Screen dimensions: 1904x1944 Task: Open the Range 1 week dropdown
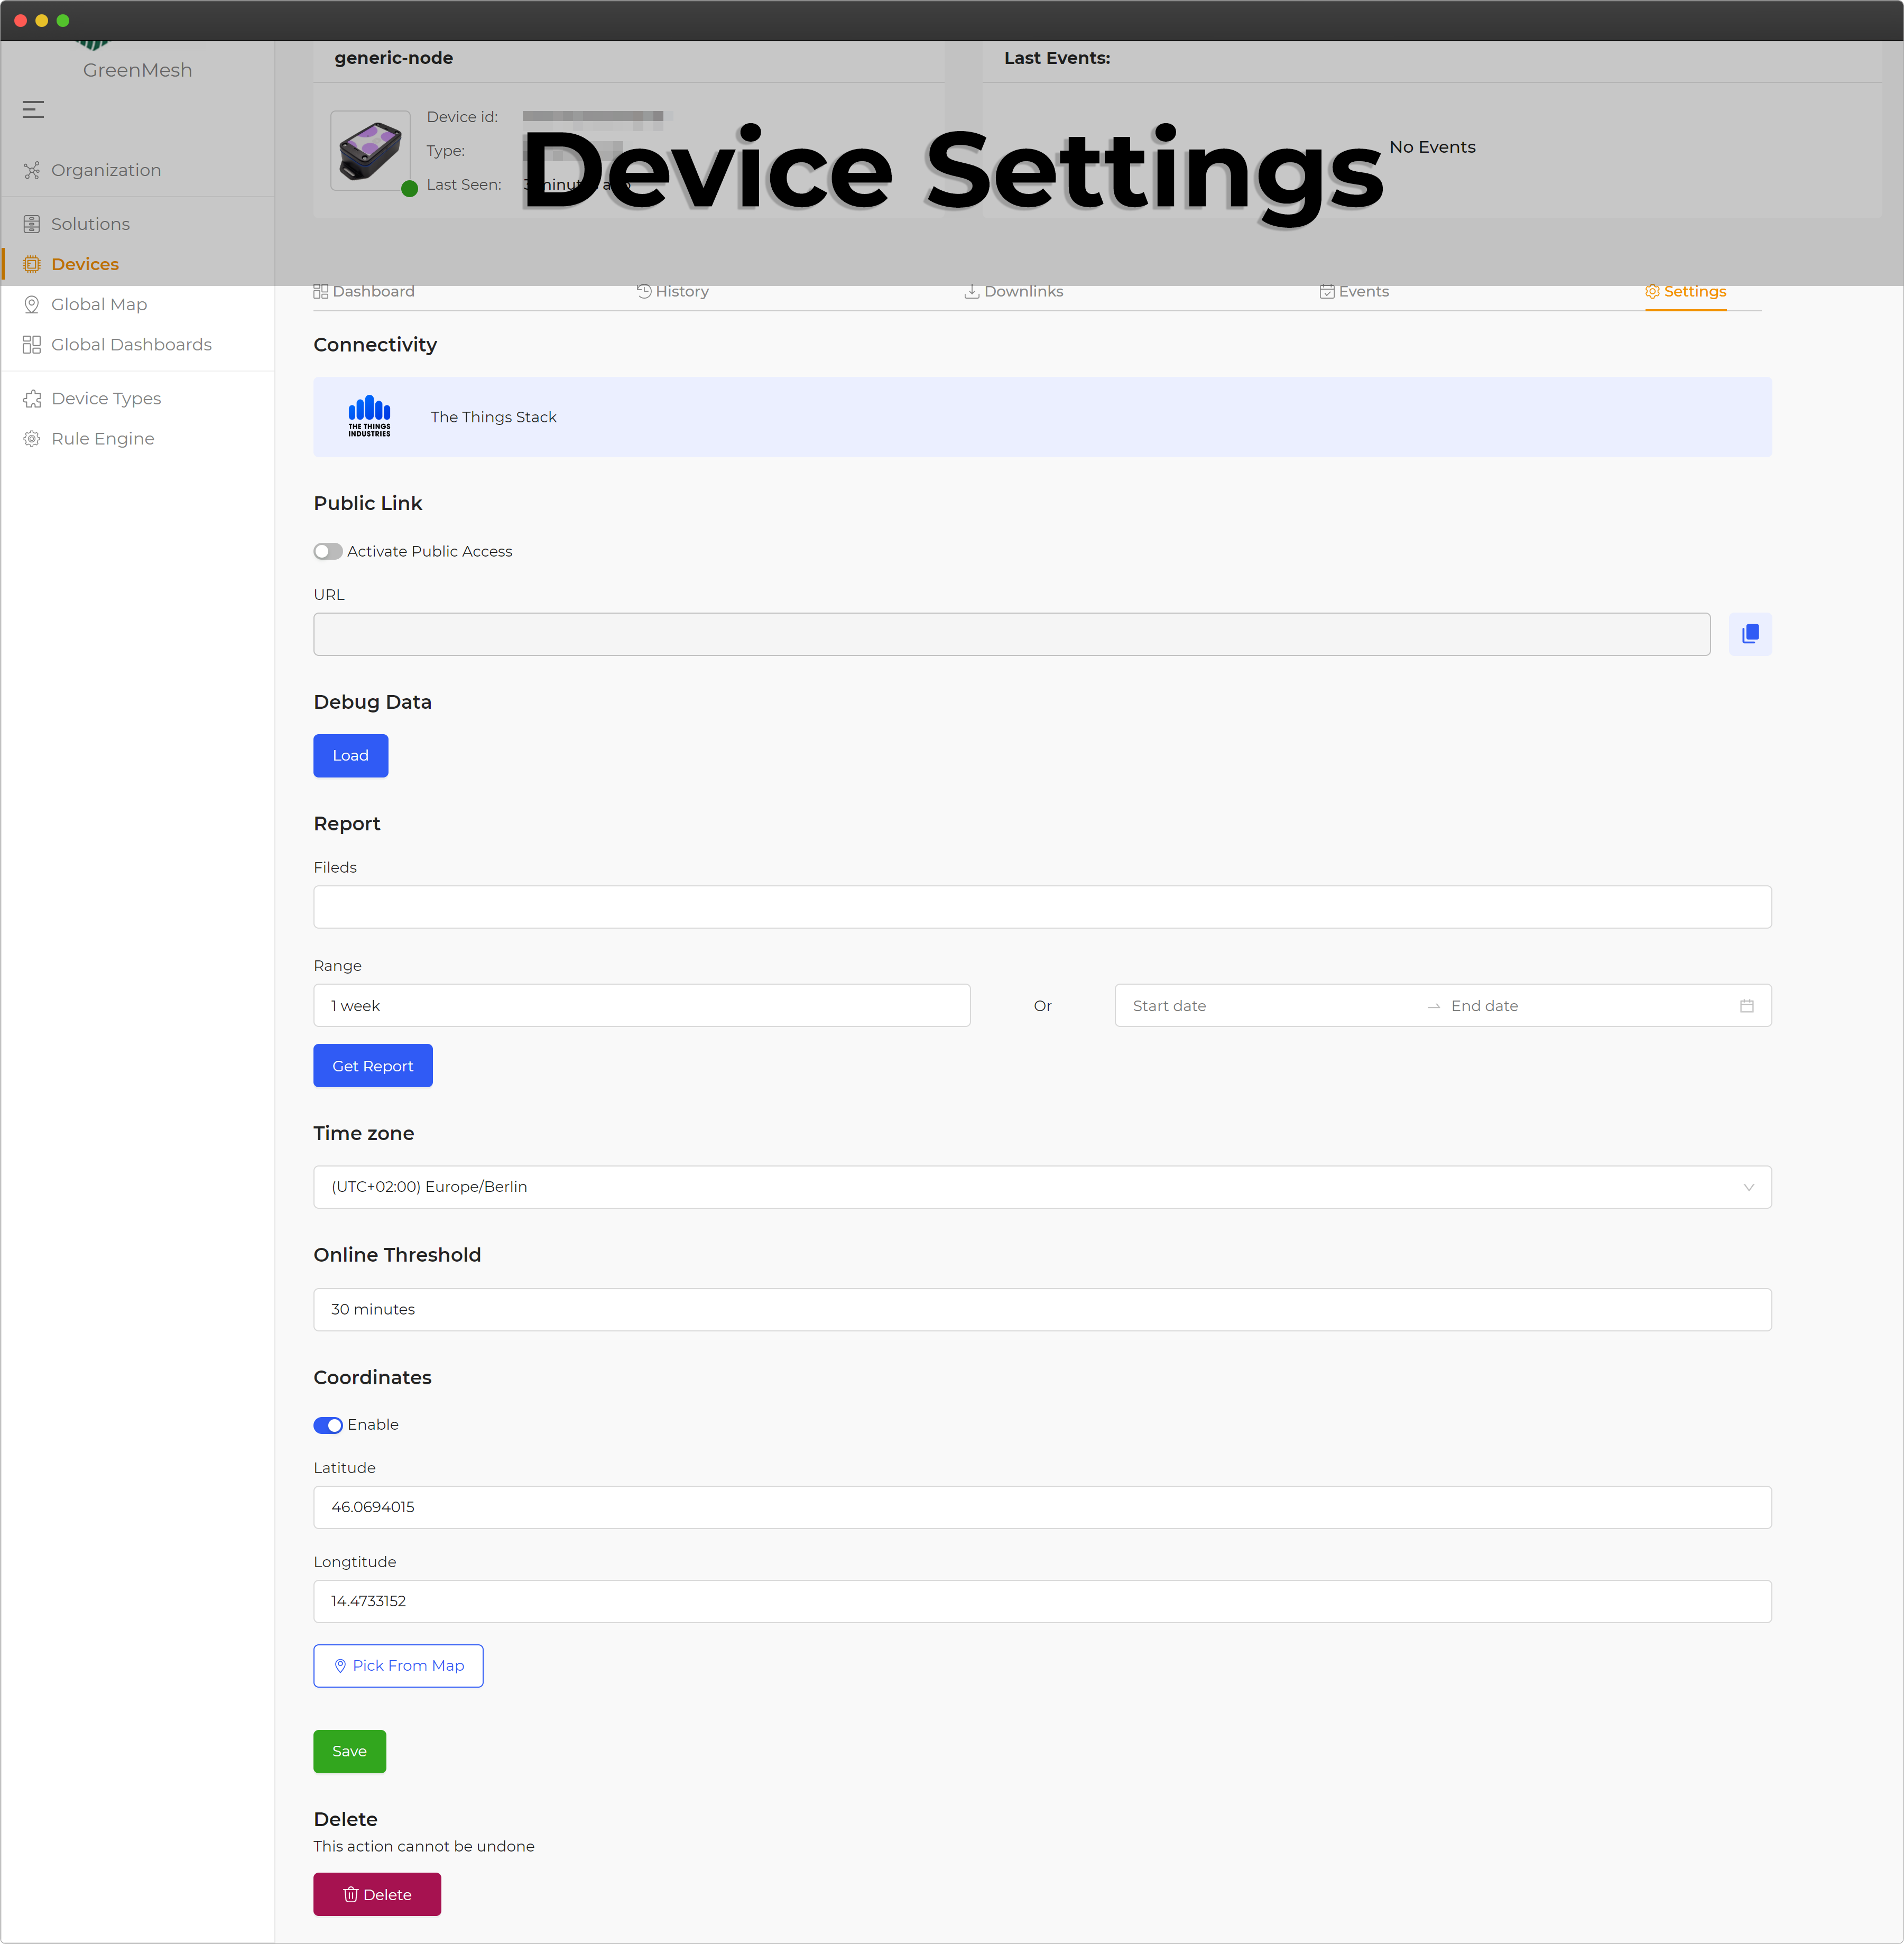click(x=642, y=1005)
